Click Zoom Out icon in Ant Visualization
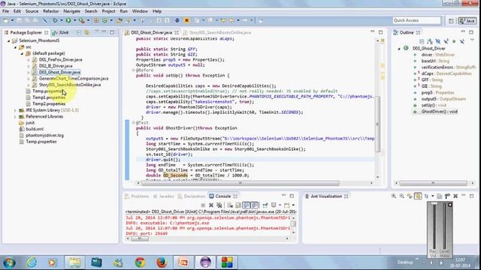 tap(401, 196)
